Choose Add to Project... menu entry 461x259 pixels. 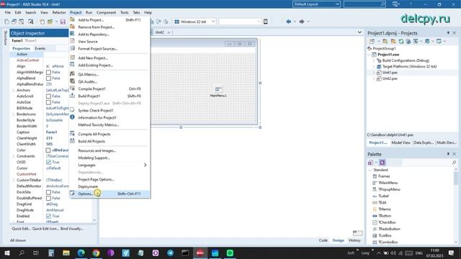pos(109,20)
